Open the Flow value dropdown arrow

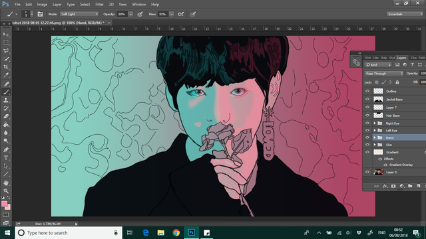coord(172,14)
